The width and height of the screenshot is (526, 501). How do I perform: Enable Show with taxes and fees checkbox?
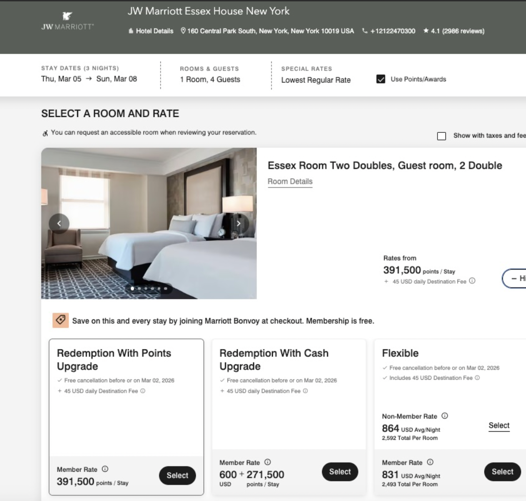[441, 136]
